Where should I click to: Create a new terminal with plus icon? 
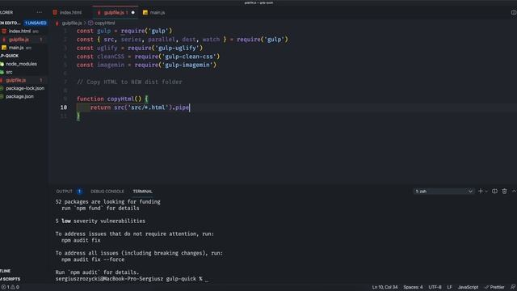pyautogui.click(x=481, y=191)
